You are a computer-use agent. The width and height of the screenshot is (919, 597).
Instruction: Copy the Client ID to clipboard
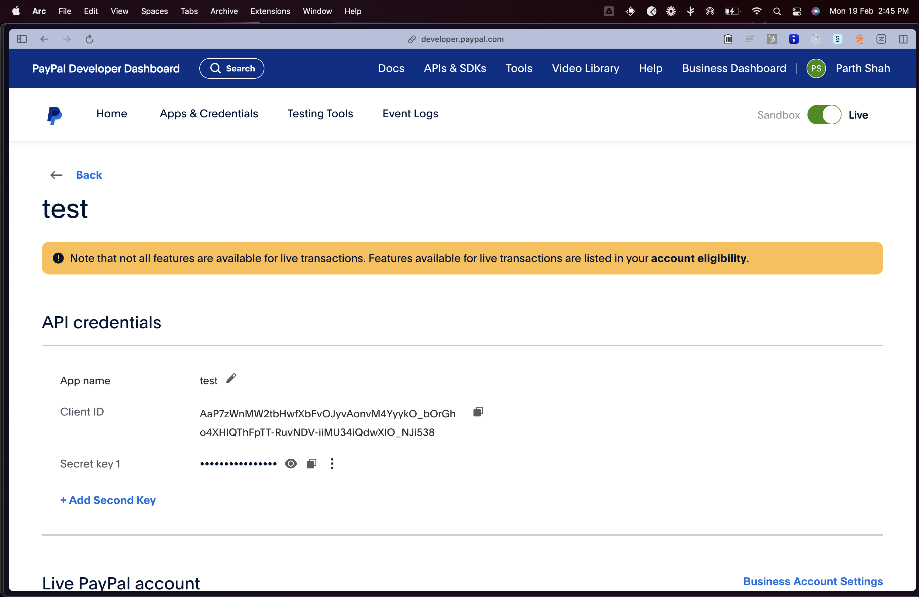(x=478, y=412)
